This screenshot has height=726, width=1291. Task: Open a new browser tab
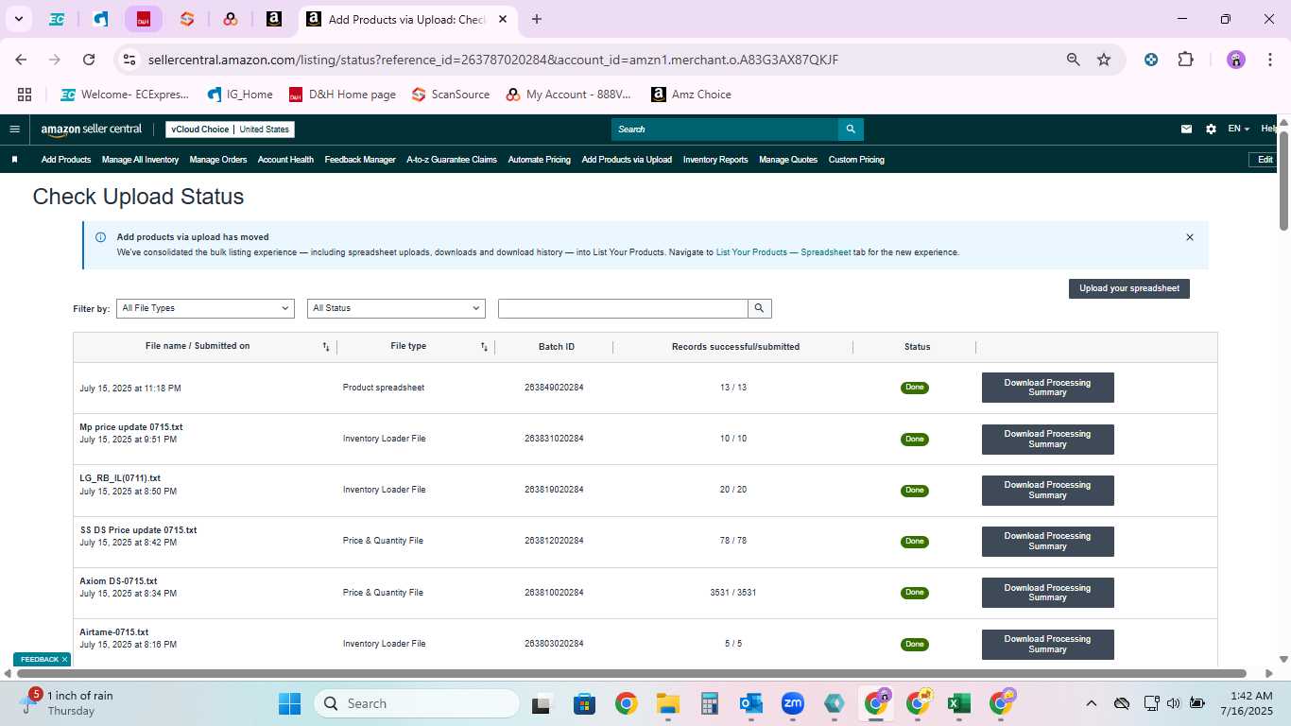coord(537,19)
